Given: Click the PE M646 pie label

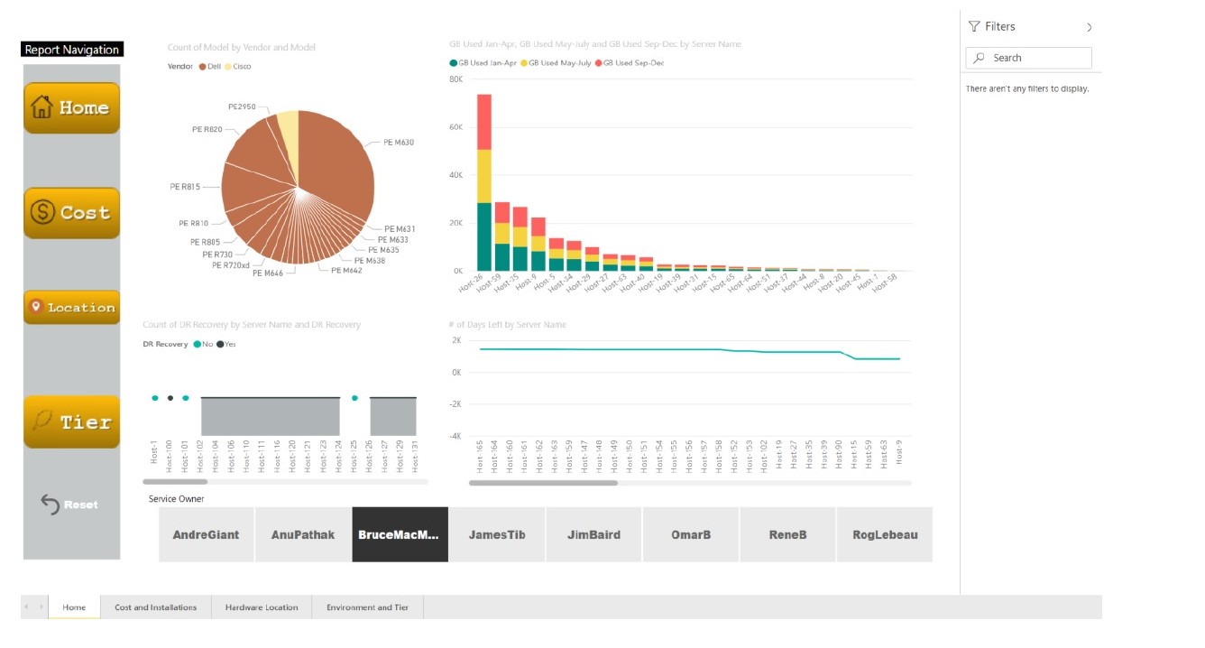Looking at the screenshot, I should click(268, 273).
